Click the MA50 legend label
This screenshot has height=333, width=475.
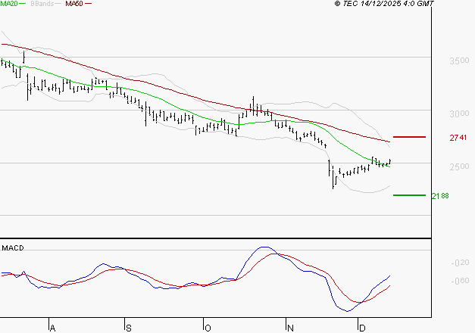pyautogui.click(x=74, y=4)
